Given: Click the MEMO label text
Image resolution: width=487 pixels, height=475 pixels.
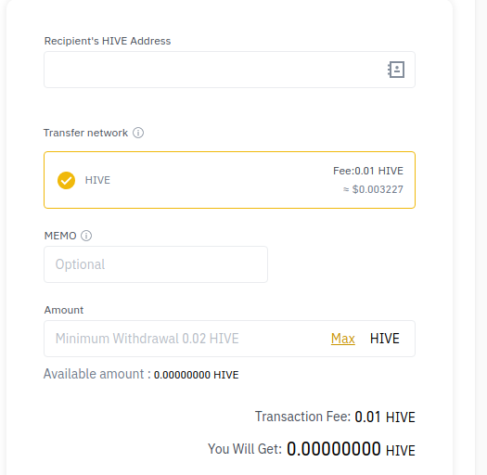Looking at the screenshot, I should (60, 236).
